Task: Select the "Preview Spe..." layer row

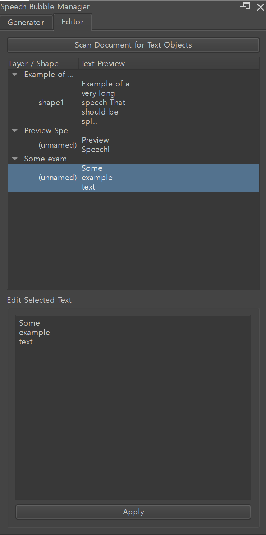Action: (49, 131)
